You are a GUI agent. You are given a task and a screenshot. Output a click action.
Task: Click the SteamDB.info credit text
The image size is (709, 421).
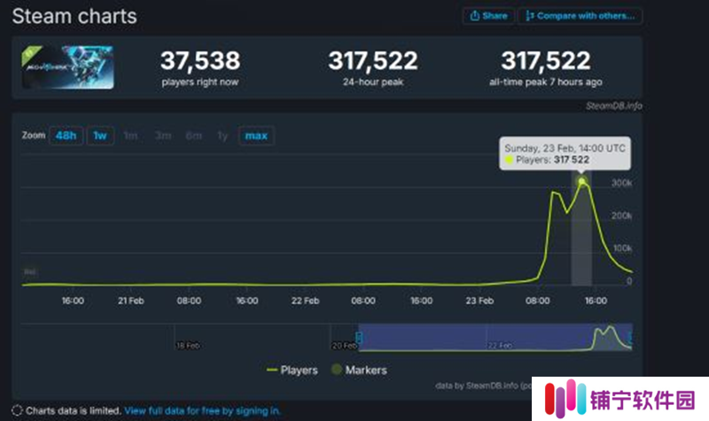click(614, 105)
